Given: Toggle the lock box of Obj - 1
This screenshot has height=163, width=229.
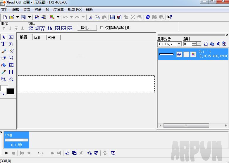Looking at the screenshot, I should point(186,54).
